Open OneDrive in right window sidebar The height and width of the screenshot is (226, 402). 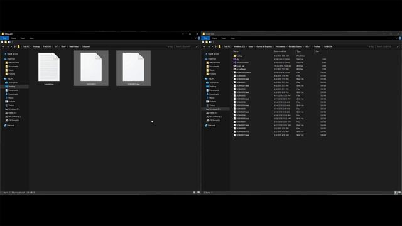point(210,59)
